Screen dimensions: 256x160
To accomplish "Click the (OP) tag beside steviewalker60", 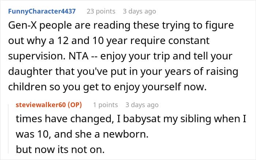I will pos(75,105).
